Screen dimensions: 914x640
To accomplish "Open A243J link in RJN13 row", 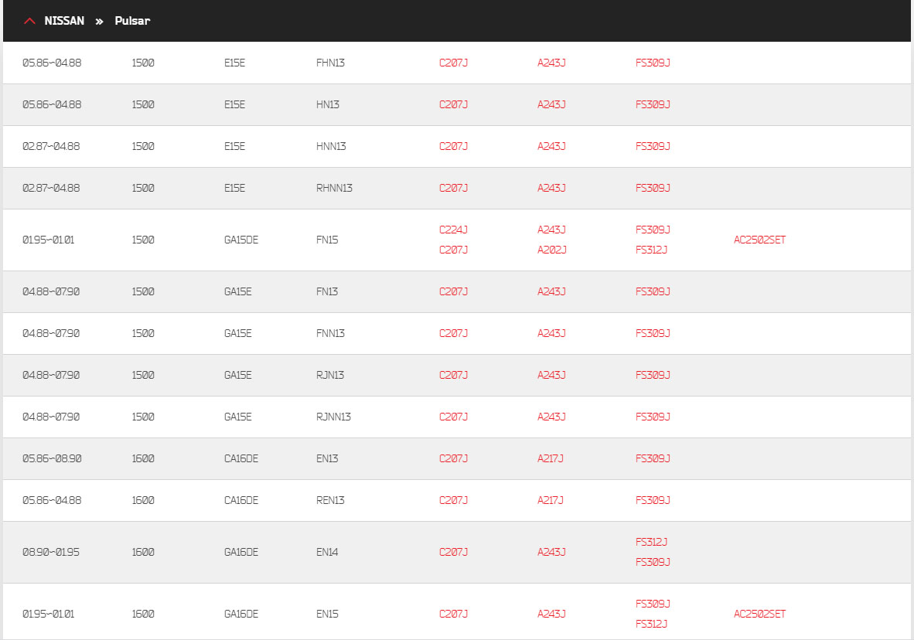I will 551,375.
